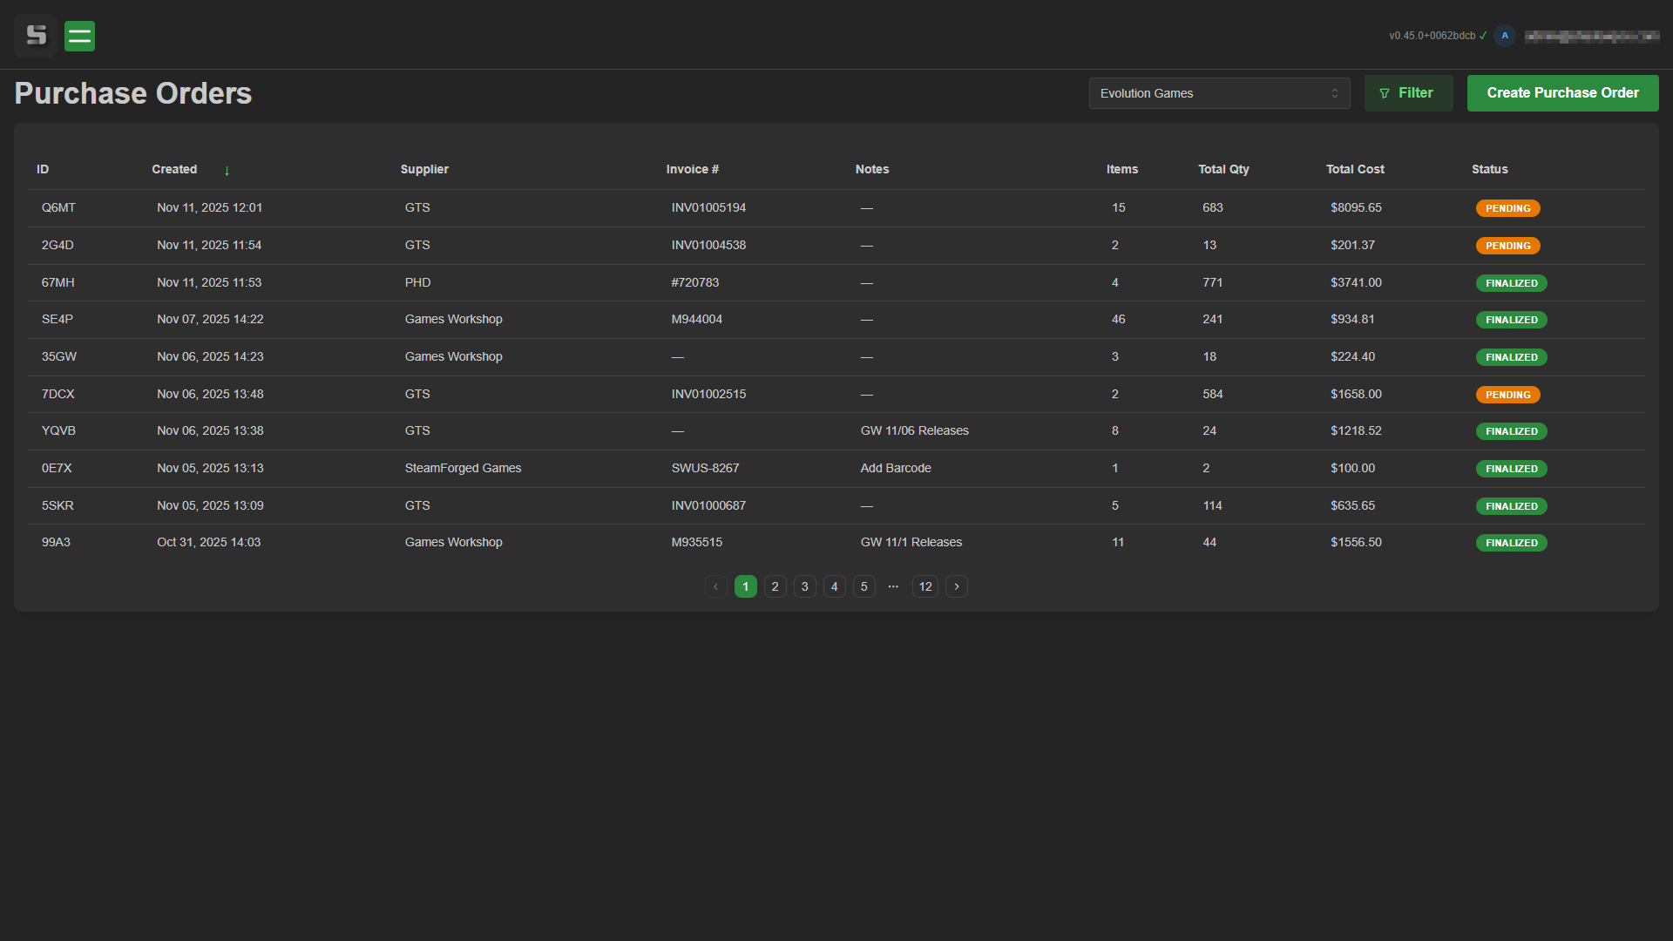Viewport: 1673px width, 941px height.
Task: Click the user avatar icon
Action: point(1505,36)
